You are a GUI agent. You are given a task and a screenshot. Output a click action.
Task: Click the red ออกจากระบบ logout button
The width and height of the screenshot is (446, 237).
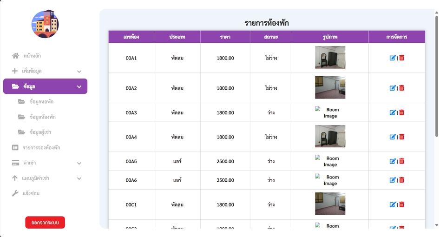45,223
